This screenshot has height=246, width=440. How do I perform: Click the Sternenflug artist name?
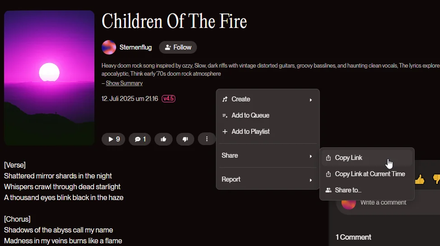[136, 47]
